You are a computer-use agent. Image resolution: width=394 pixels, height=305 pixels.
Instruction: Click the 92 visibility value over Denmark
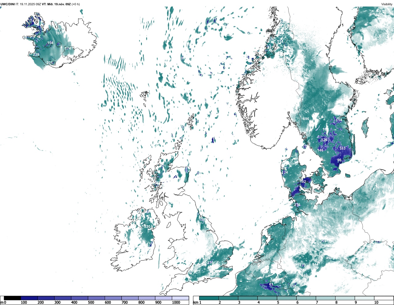[304, 182]
